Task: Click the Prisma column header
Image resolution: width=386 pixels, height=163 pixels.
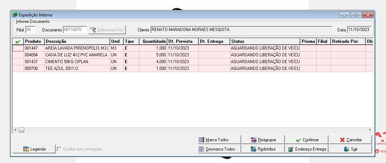Action: (308, 41)
